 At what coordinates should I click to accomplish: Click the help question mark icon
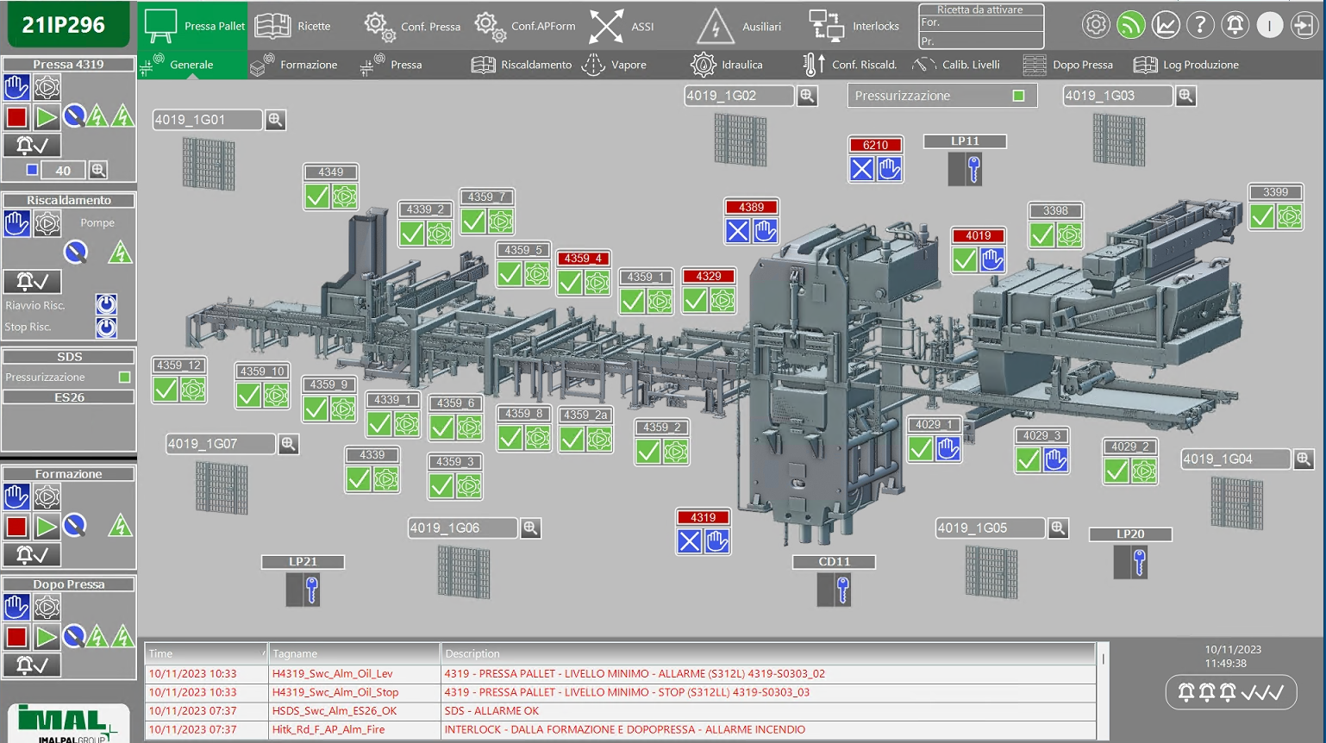point(1200,25)
